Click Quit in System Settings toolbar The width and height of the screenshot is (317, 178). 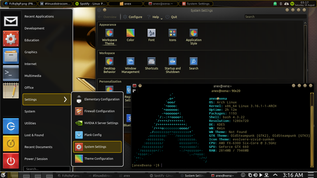[171, 17]
